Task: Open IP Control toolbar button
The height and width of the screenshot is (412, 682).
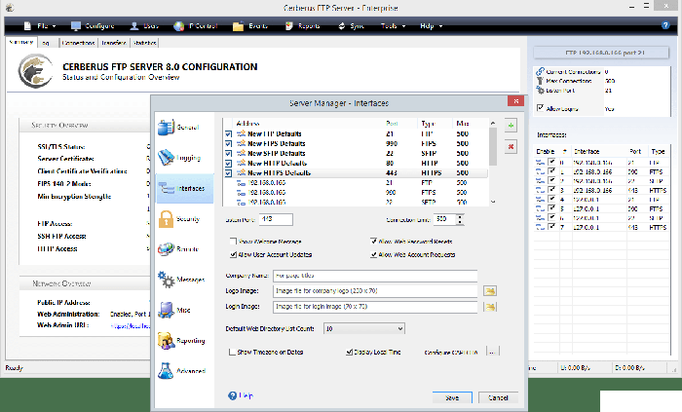Action: (x=195, y=26)
